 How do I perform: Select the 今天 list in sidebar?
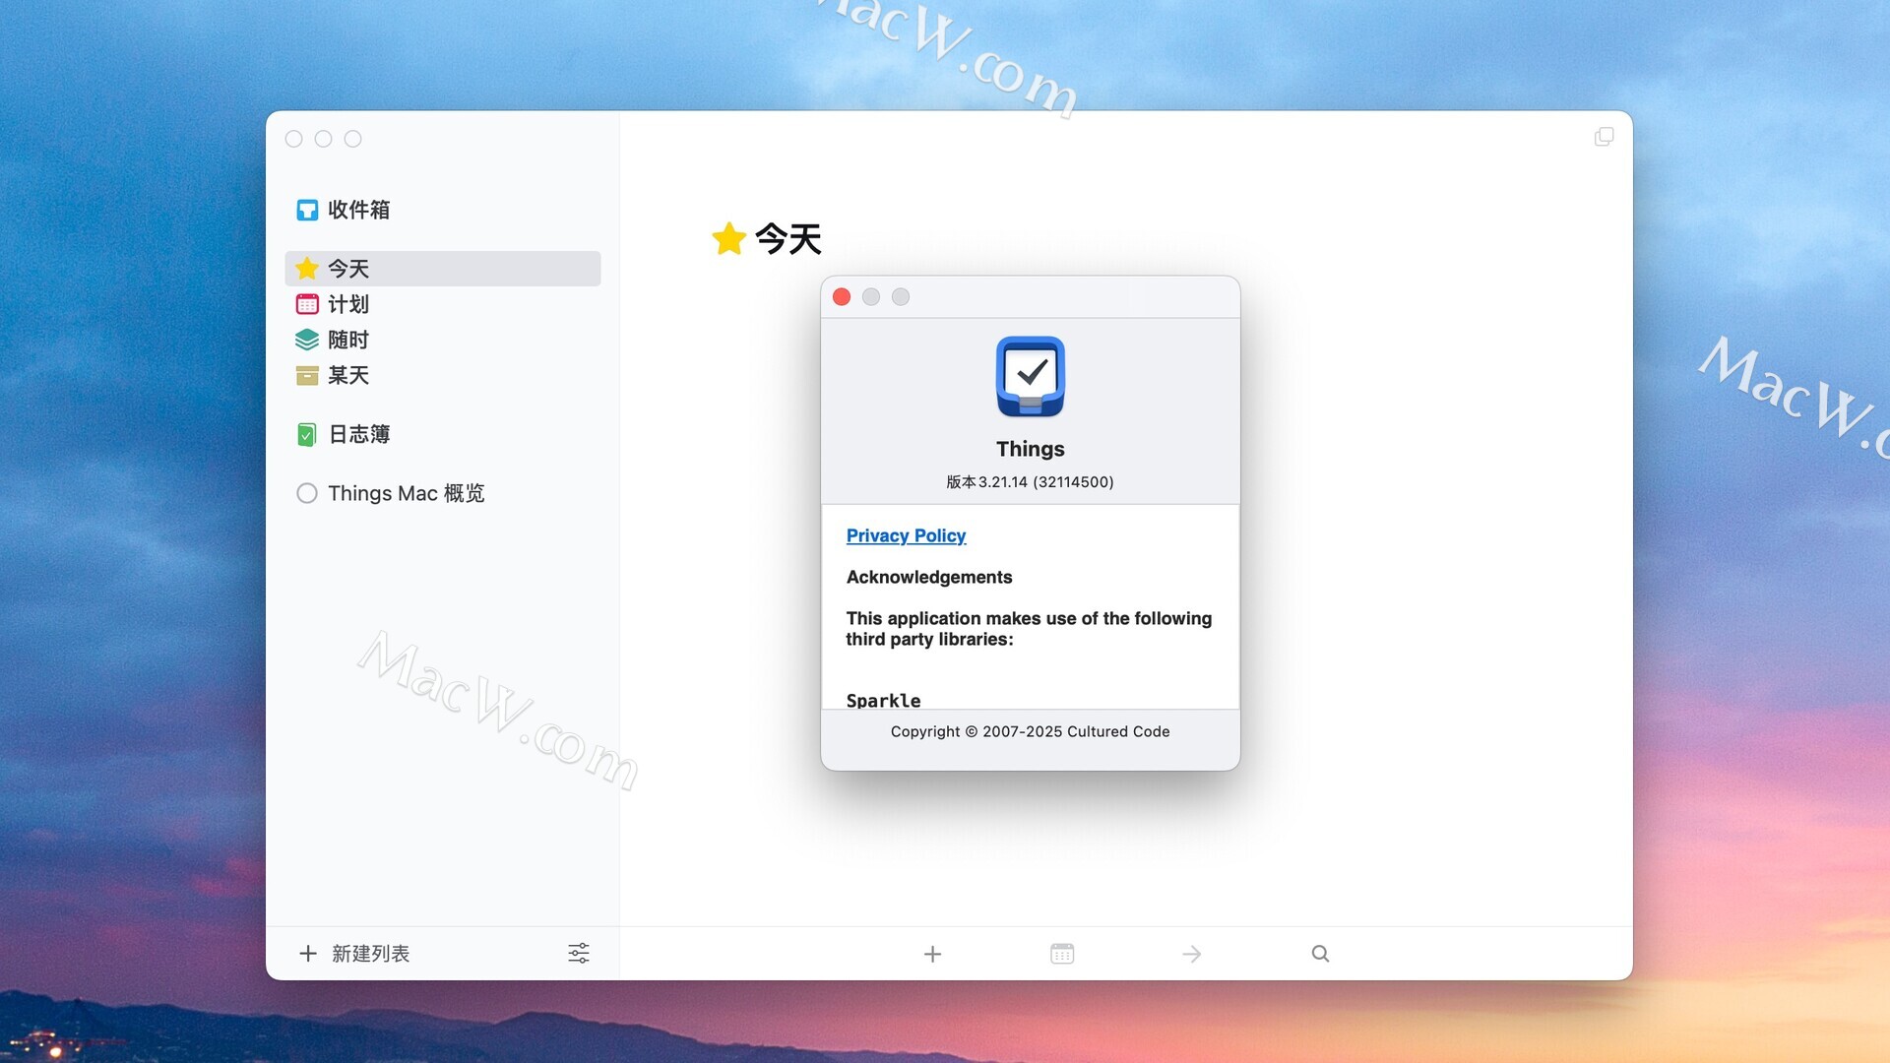(x=442, y=269)
